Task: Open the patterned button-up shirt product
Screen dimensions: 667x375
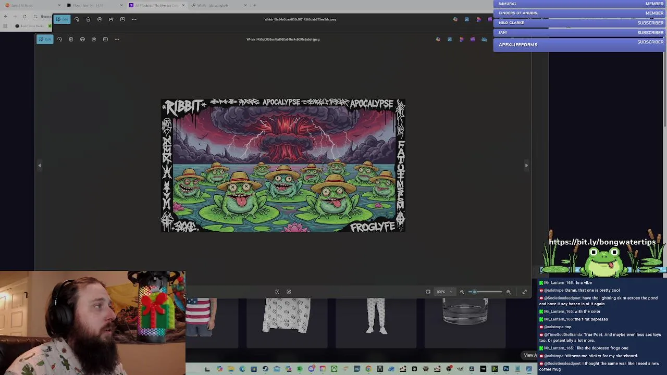Action: (x=287, y=315)
